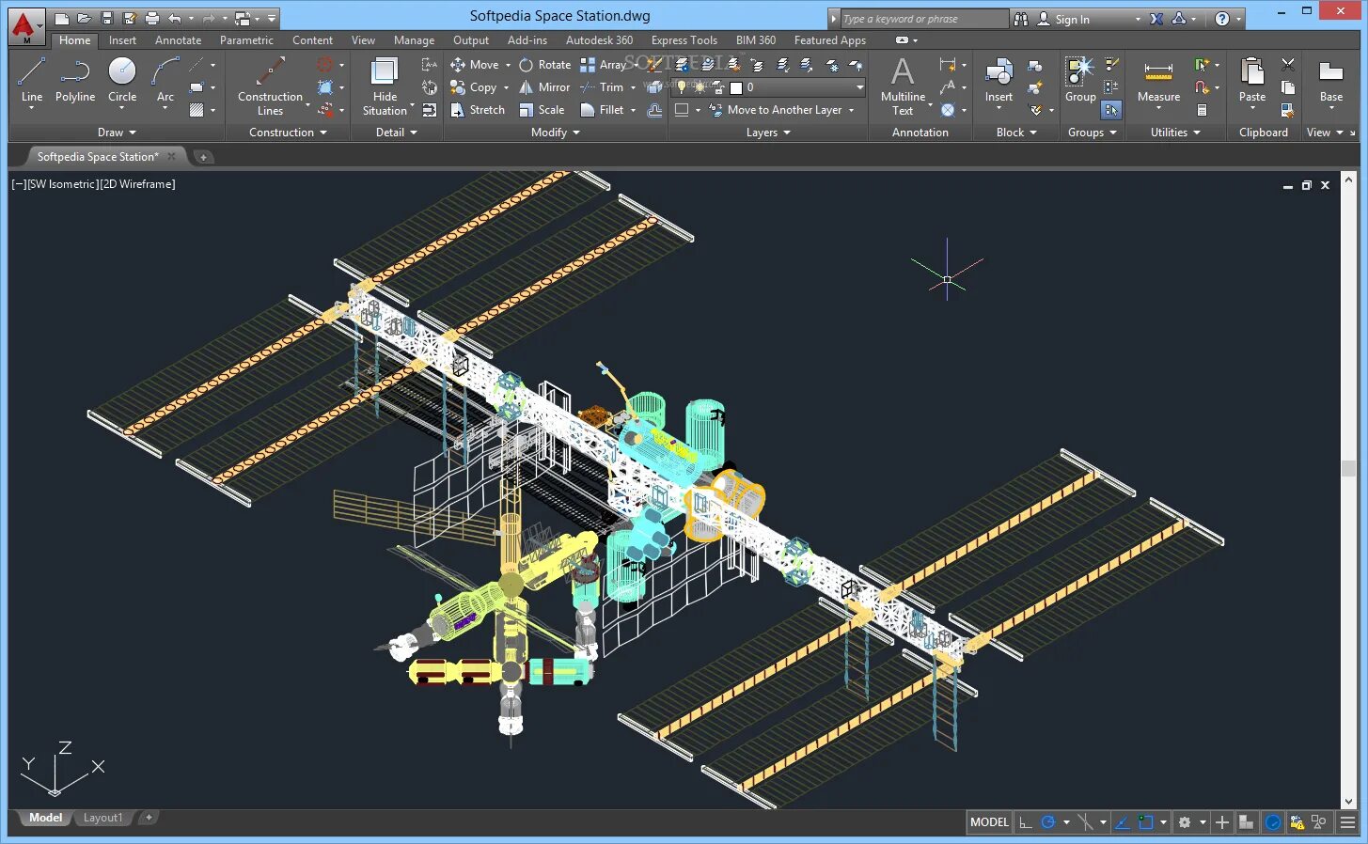1368x844 pixels.
Task: Switch to the Manage ribbon tab
Action: tap(414, 40)
